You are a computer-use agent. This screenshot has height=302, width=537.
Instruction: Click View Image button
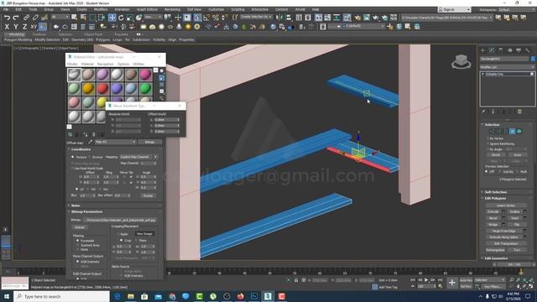coord(144,234)
